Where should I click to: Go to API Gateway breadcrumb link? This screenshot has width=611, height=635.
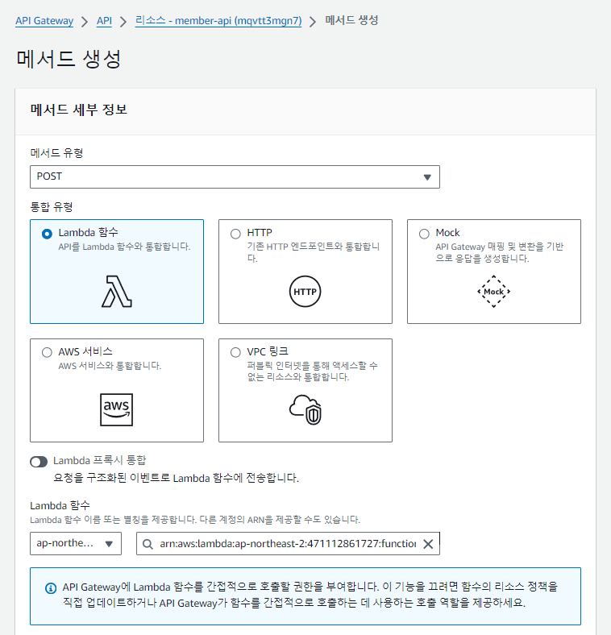click(x=44, y=21)
